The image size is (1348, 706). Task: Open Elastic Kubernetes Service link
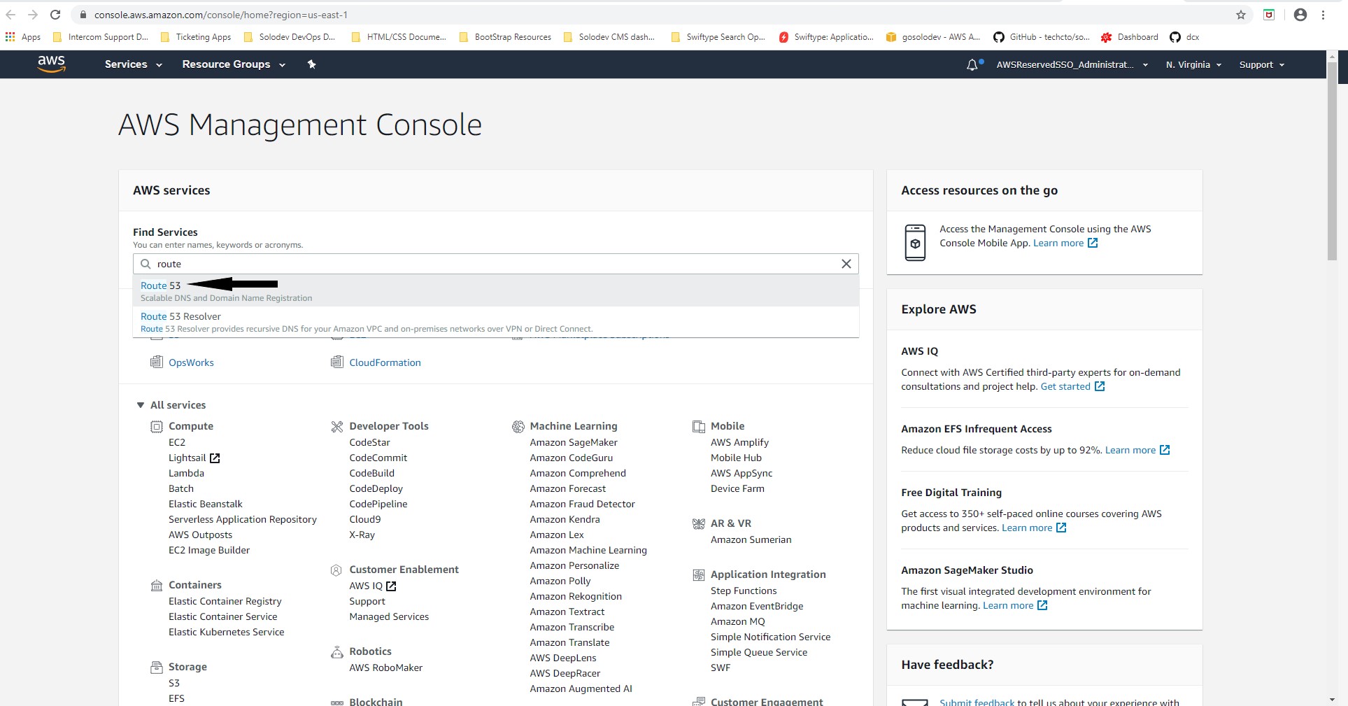(227, 632)
